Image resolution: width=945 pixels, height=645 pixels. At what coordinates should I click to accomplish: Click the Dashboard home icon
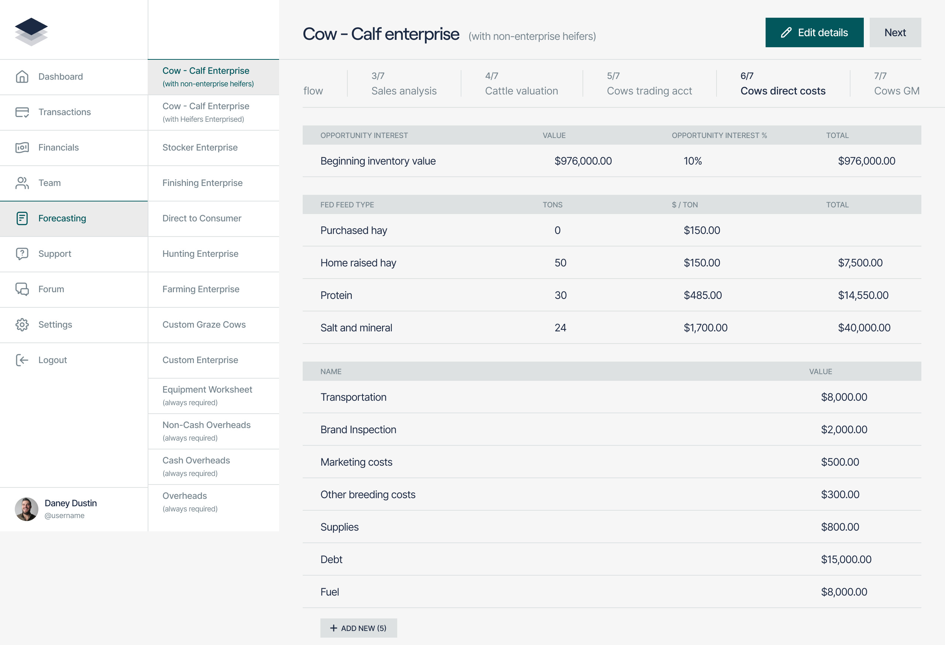coord(22,77)
